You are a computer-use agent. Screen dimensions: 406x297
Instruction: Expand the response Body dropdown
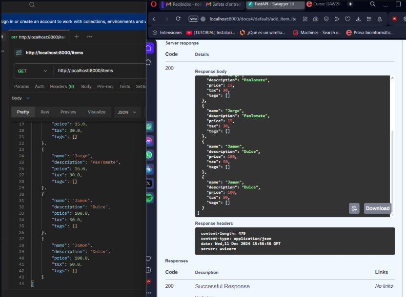pyautogui.click(x=20, y=98)
